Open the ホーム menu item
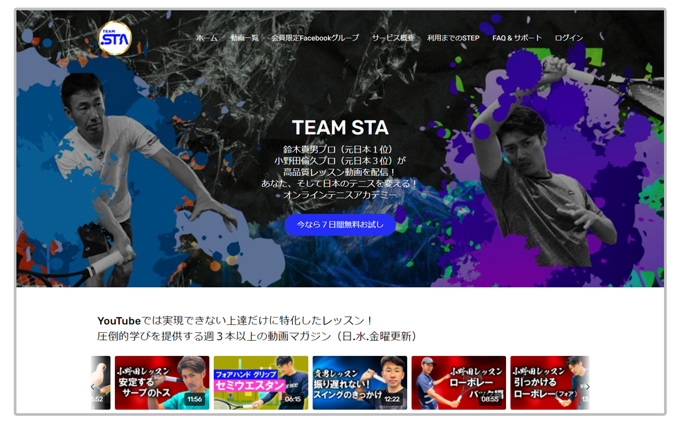Screen dimensions: 680x423 click(207, 38)
